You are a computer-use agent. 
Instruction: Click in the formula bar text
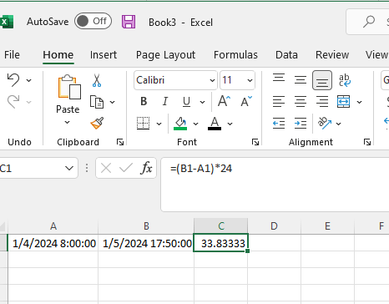[x=201, y=169]
